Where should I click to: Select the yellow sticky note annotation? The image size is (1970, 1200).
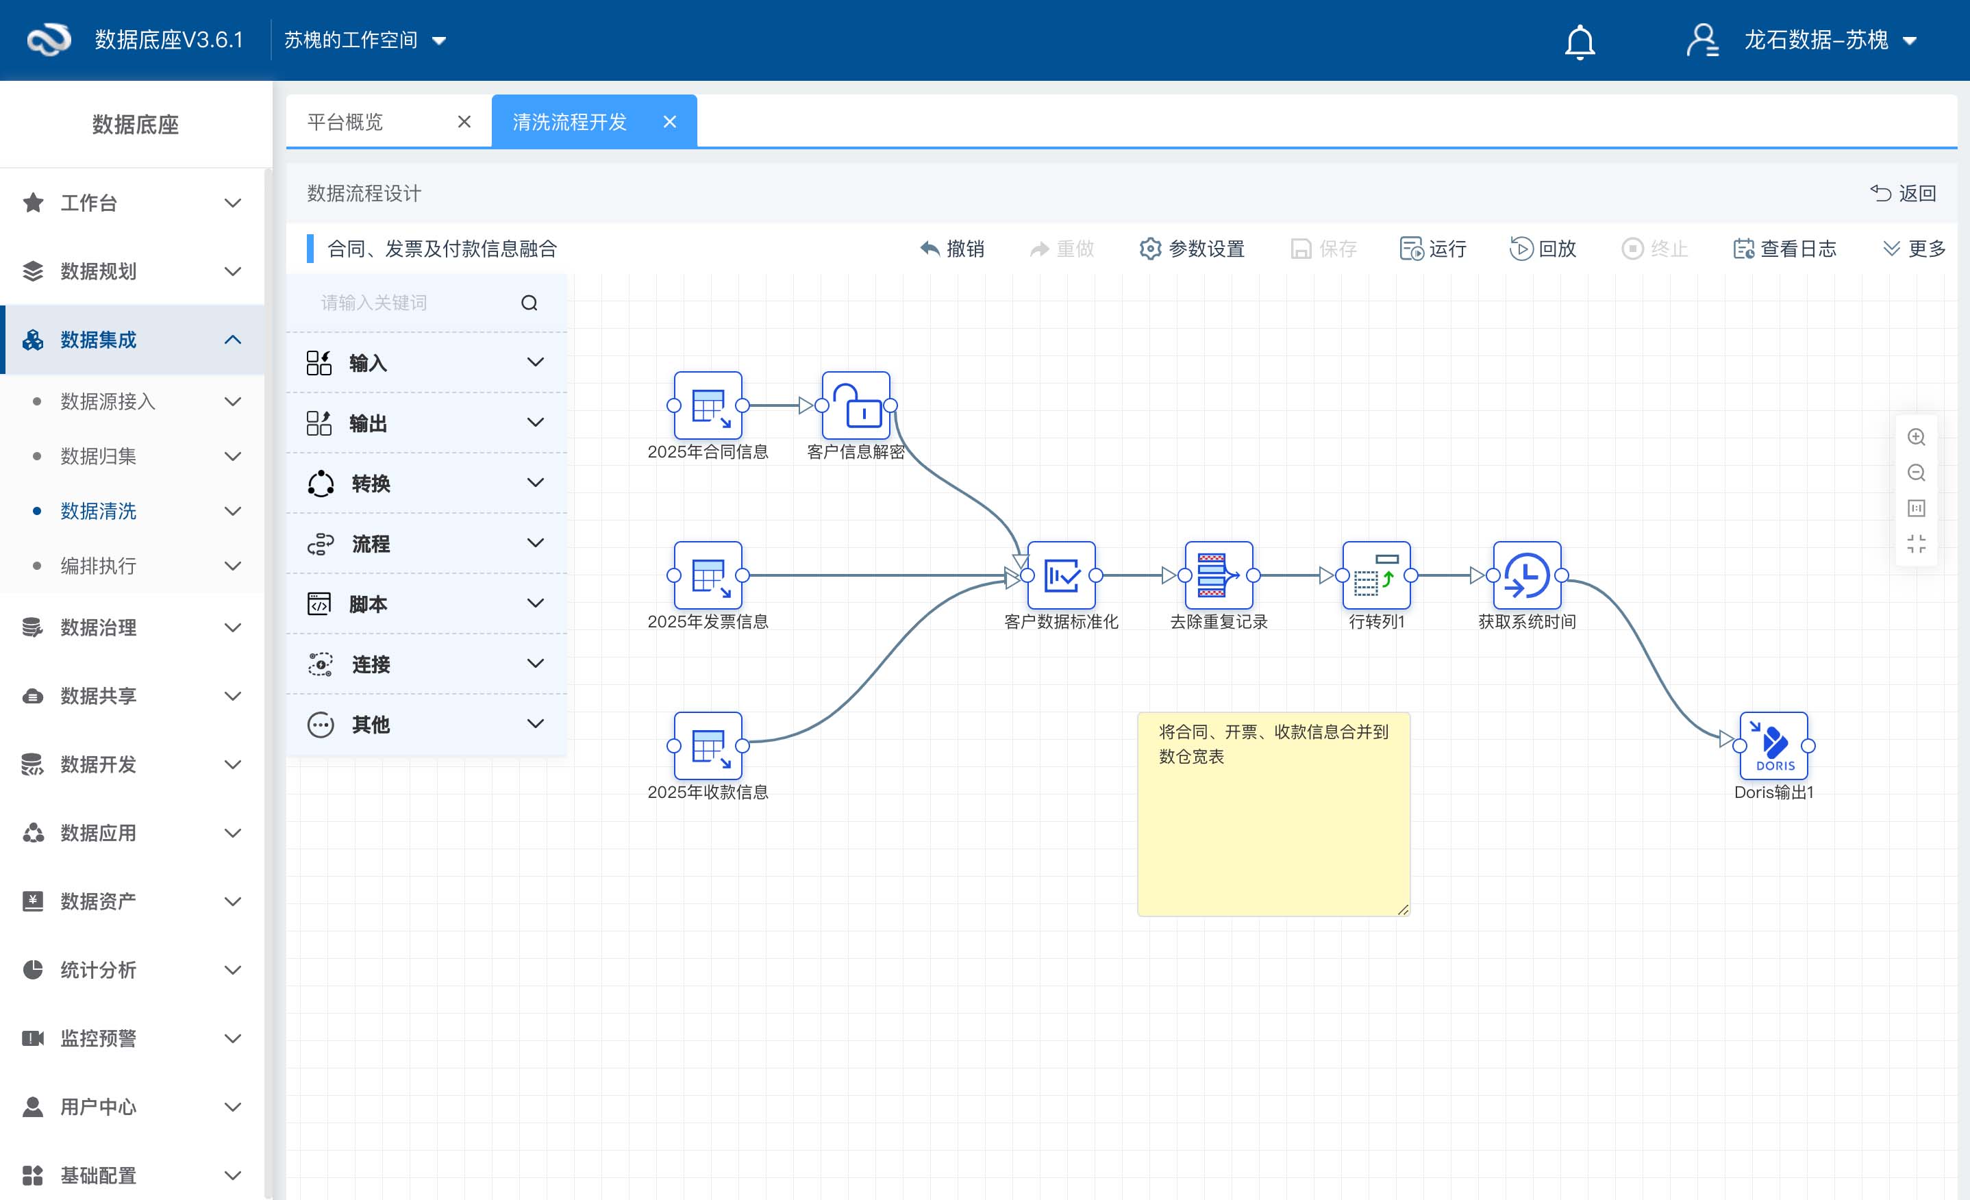1273,832
